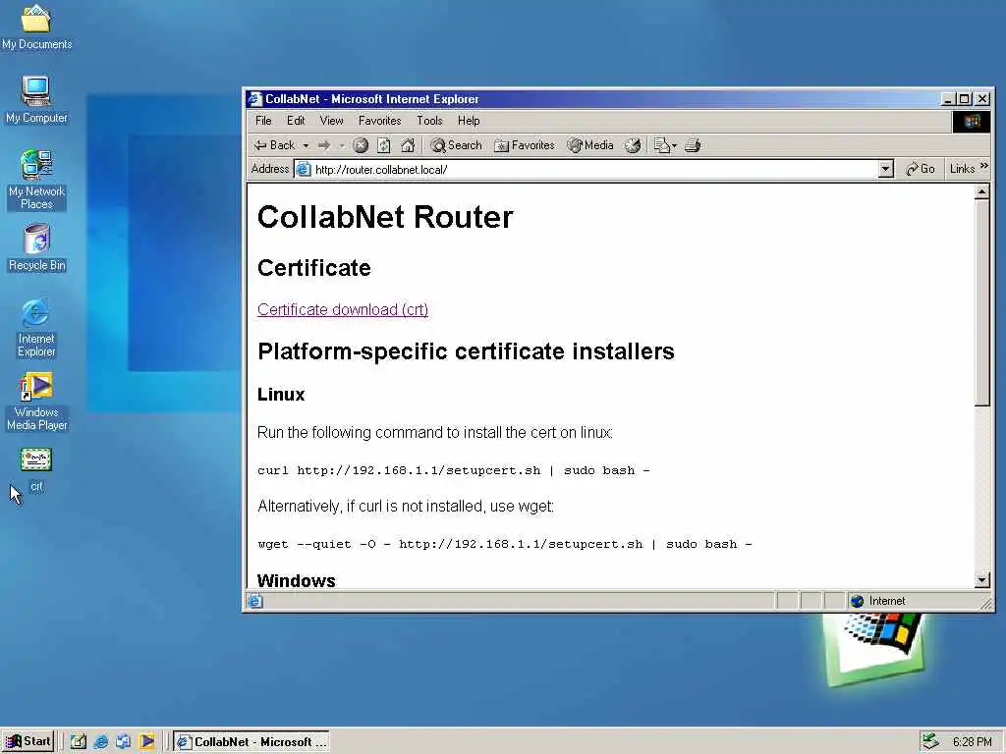Viewport: 1006px width, 754px height.
Task: Click the Linux subheading
Action: pyautogui.click(x=281, y=395)
